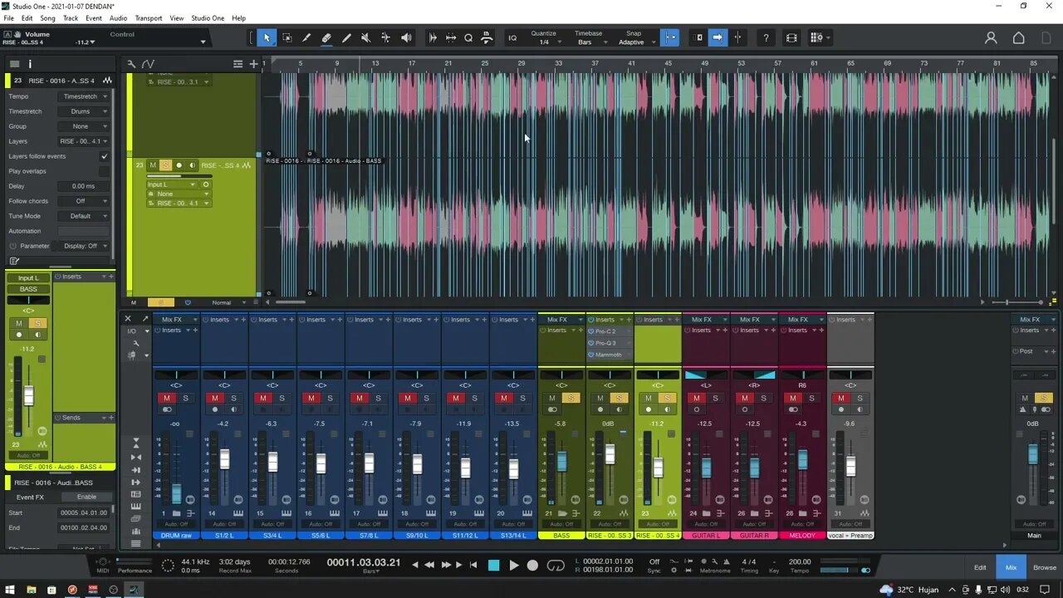
Task: Switch to the Edit view button
Action: [x=980, y=567]
